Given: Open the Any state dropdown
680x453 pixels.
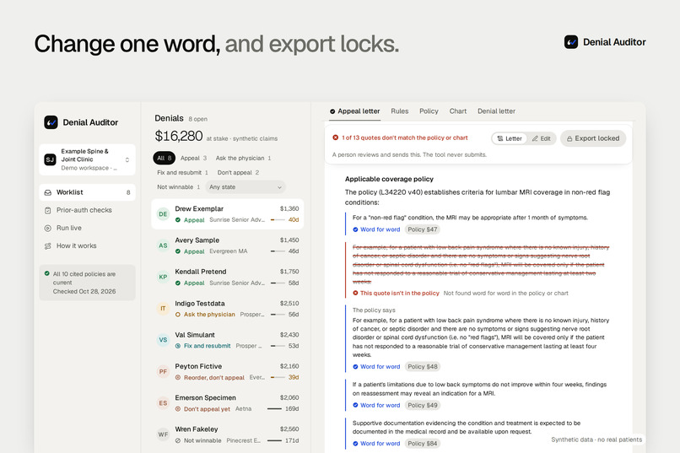Looking at the screenshot, I should click(x=246, y=186).
